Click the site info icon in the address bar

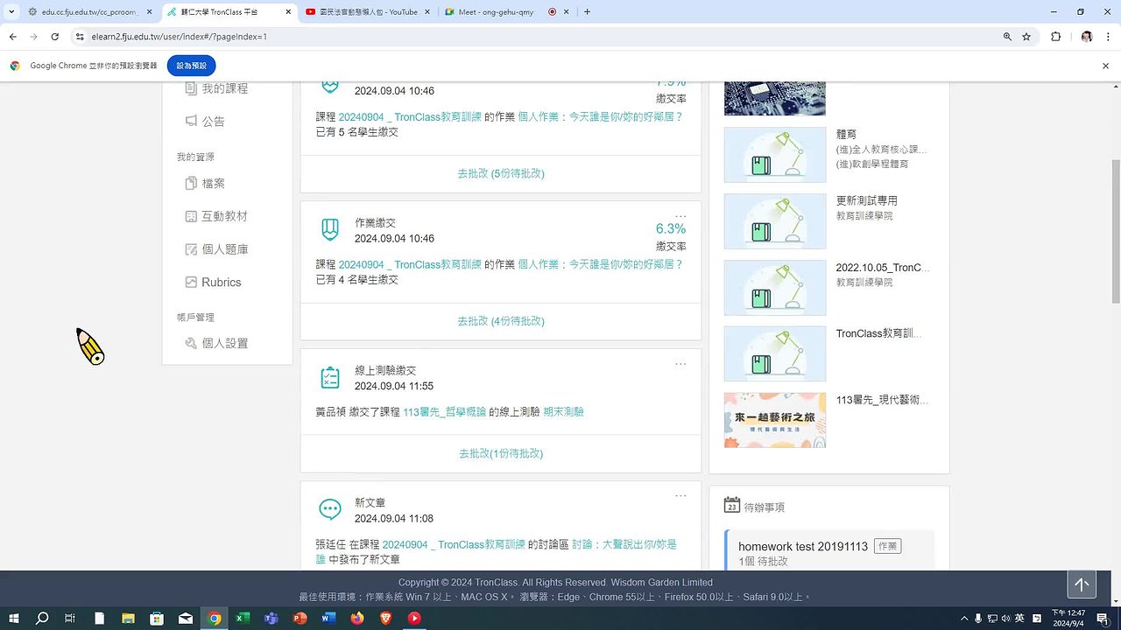tap(80, 37)
